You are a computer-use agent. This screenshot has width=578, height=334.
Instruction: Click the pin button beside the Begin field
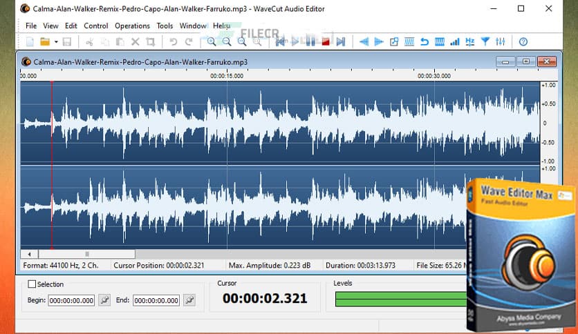click(104, 299)
